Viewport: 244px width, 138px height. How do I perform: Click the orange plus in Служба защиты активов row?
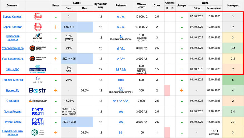point(56,132)
